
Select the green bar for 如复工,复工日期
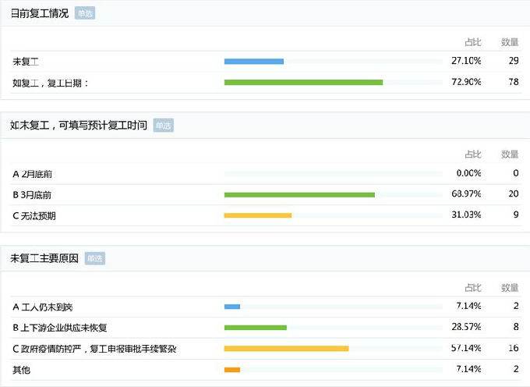tap(303, 83)
